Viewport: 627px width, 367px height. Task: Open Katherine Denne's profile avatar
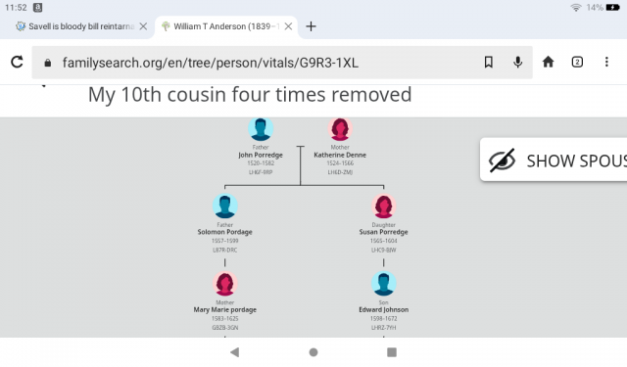coord(340,128)
